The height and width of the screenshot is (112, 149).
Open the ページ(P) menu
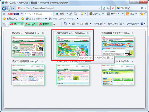(x=99, y=24)
